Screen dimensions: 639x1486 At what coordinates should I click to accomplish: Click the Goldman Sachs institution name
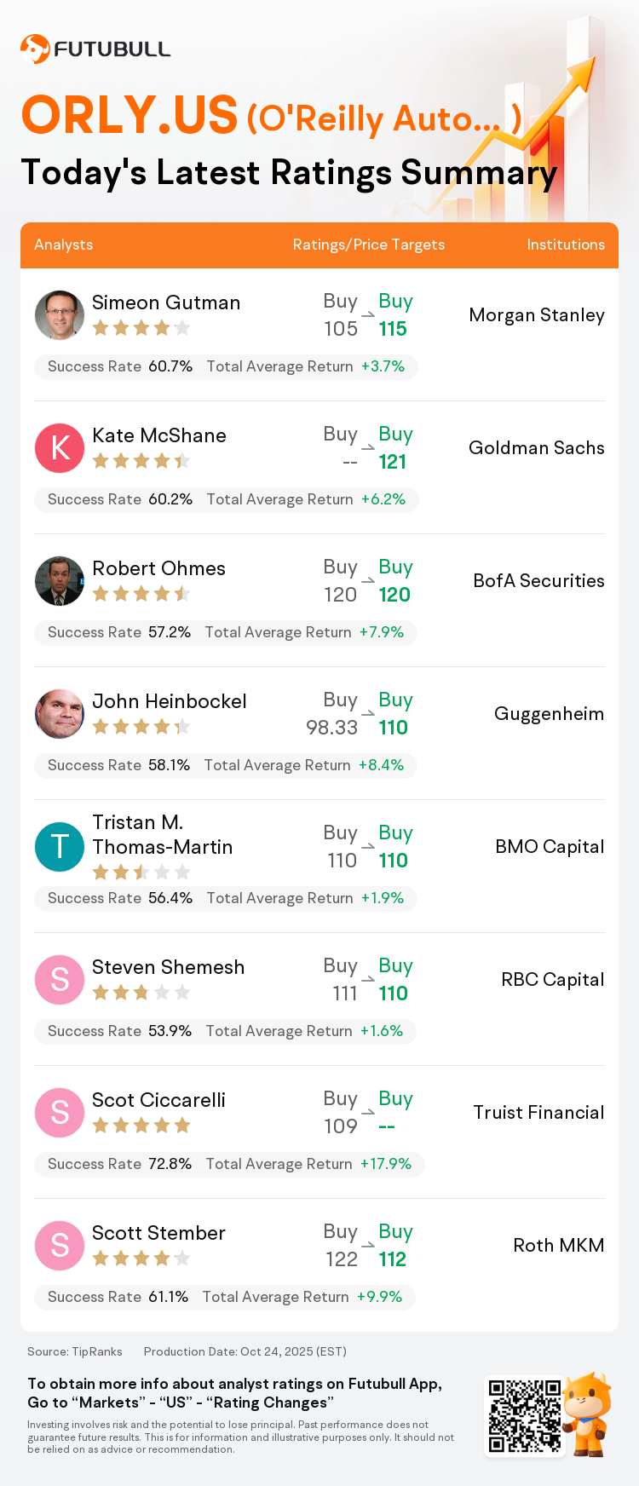point(537,448)
